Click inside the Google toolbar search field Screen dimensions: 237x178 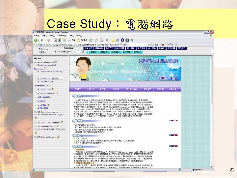click(x=138, y=44)
